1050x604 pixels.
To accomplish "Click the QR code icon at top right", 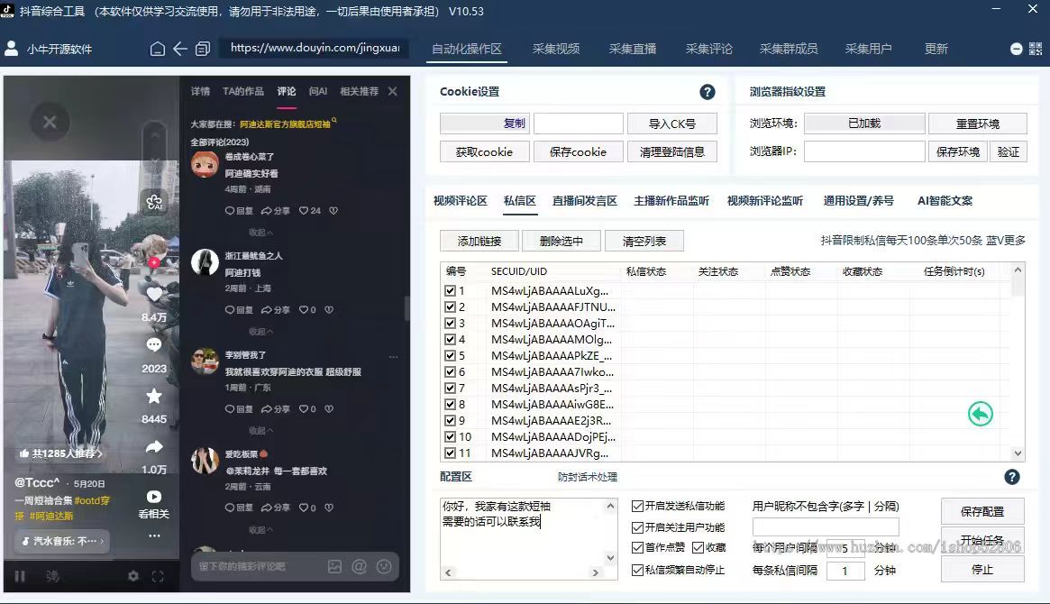I will (1036, 49).
